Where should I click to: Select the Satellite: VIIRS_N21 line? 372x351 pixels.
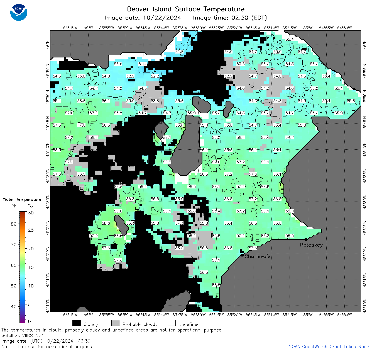[23, 335]
